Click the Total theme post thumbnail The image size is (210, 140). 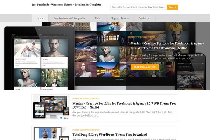pos(51,133)
